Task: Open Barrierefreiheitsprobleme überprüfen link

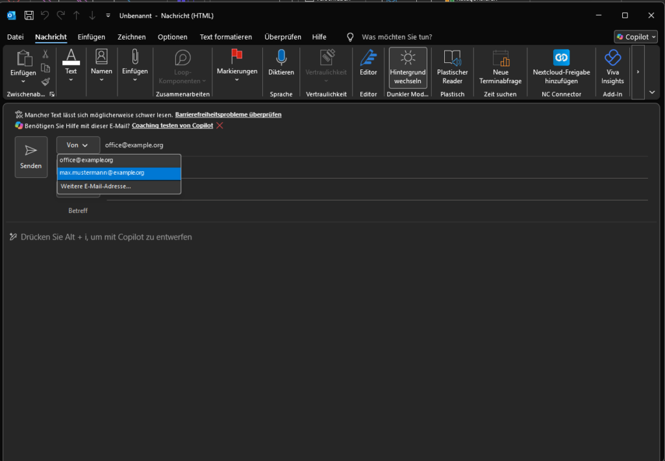Action: coord(228,114)
